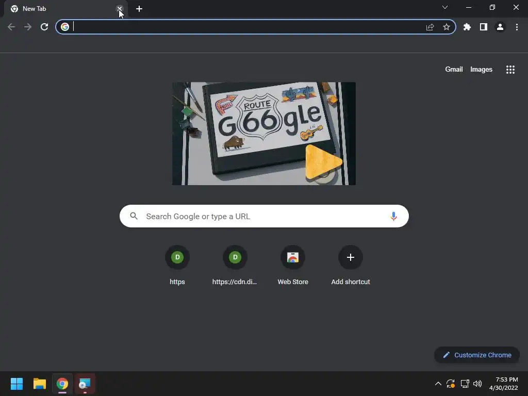This screenshot has height=396, width=528.
Task: Open the Web Store shortcut
Action: coord(293,266)
